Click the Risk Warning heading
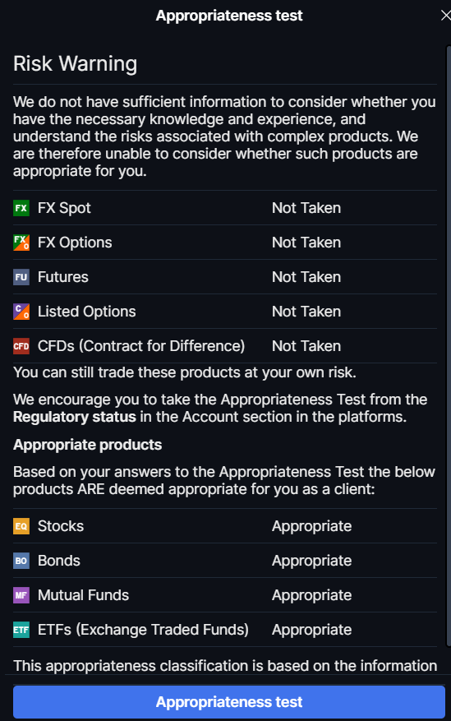Image resolution: width=451 pixels, height=721 pixels. (x=75, y=63)
